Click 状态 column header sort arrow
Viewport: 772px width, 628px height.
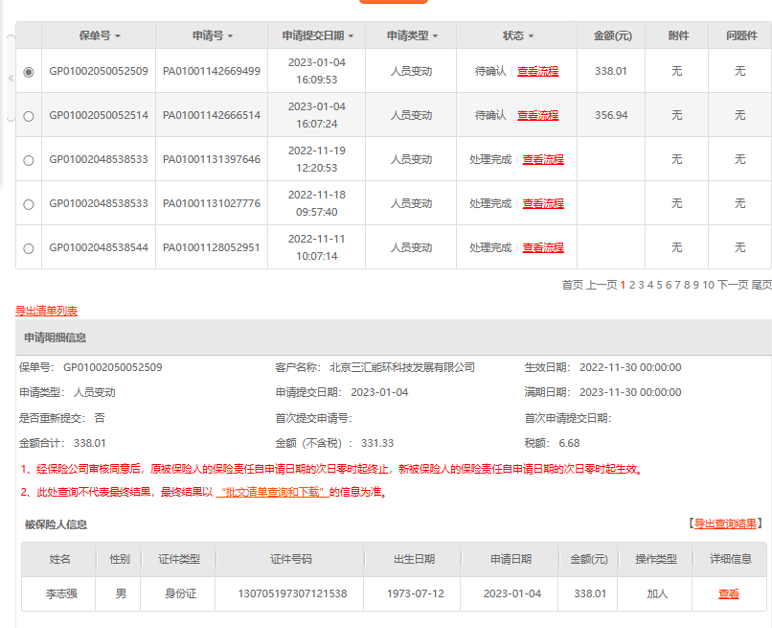tap(531, 36)
